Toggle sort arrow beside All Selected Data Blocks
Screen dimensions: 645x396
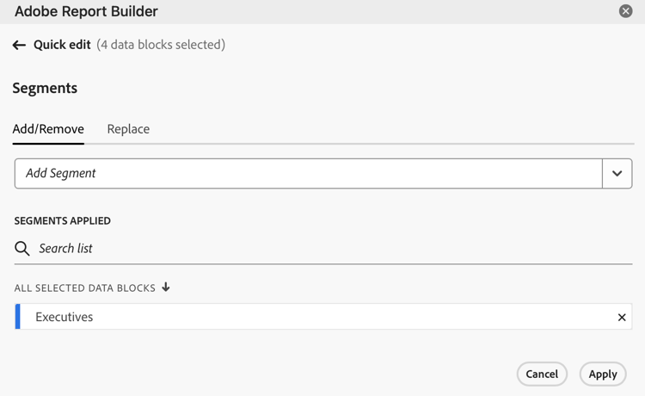tap(166, 287)
